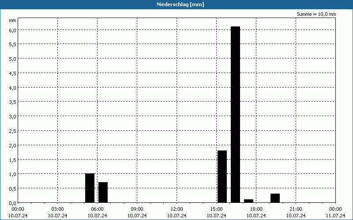Click the 1,8 mm bar after 15:00
This screenshot has height=220, width=353.
click(222, 176)
